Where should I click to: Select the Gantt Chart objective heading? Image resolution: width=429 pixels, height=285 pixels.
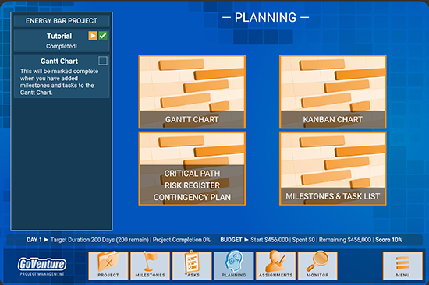pyautogui.click(x=59, y=61)
